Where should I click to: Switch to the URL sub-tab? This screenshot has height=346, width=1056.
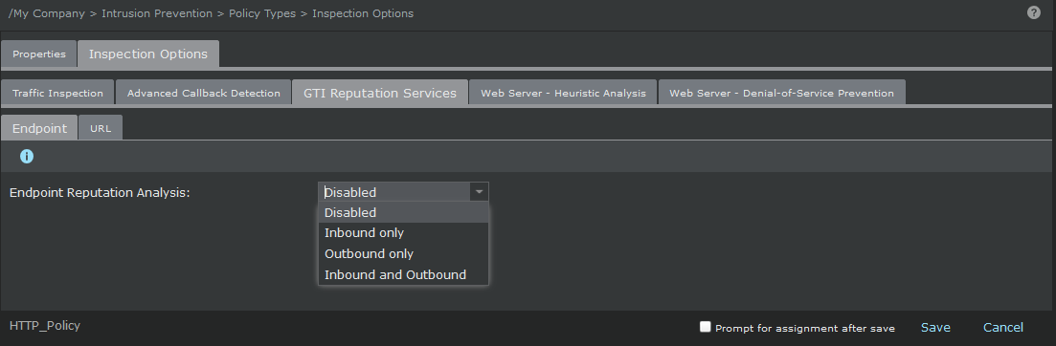click(101, 128)
